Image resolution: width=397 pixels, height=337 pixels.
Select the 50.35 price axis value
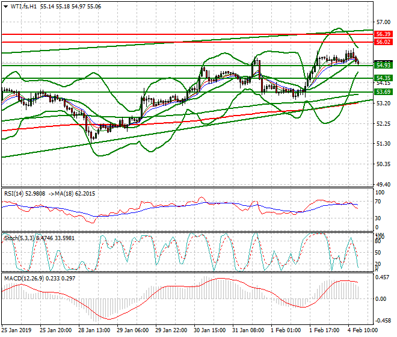tap(383, 164)
